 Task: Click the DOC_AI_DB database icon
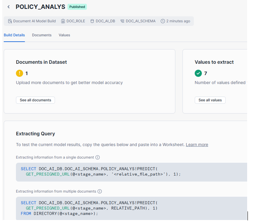[92, 21]
